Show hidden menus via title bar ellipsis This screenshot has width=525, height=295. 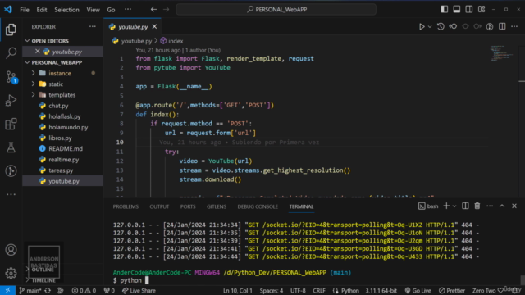(128, 9)
